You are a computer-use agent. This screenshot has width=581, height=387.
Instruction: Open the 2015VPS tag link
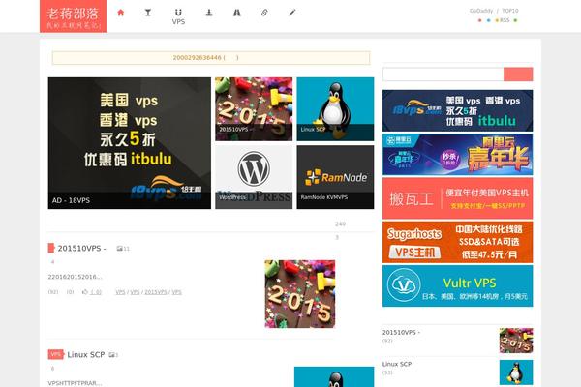click(156, 292)
